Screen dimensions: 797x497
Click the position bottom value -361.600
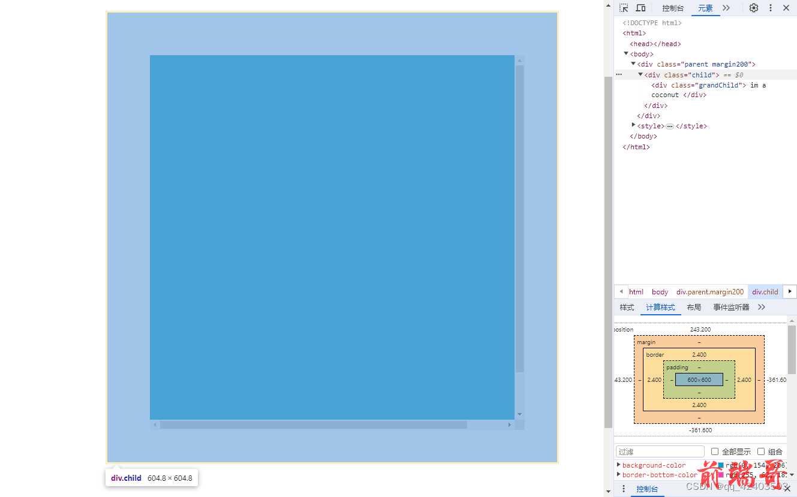pos(700,430)
